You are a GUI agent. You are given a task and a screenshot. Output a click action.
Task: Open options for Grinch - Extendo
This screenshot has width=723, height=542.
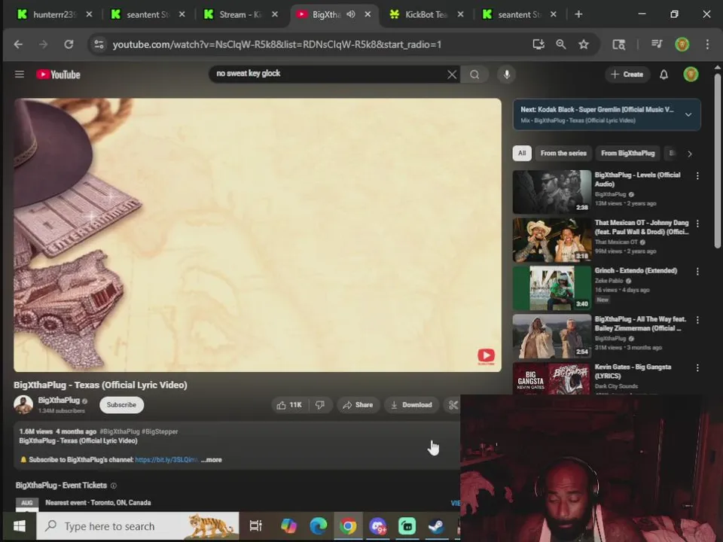tap(697, 272)
